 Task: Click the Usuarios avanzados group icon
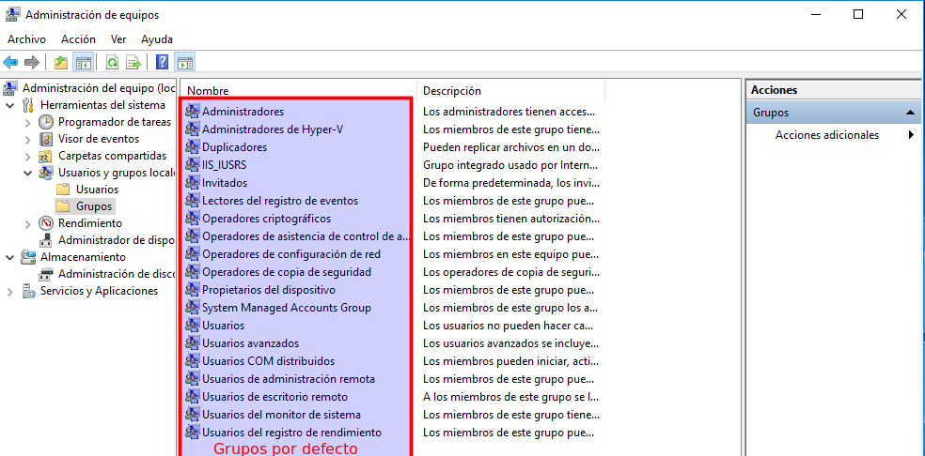click(193, 342)
